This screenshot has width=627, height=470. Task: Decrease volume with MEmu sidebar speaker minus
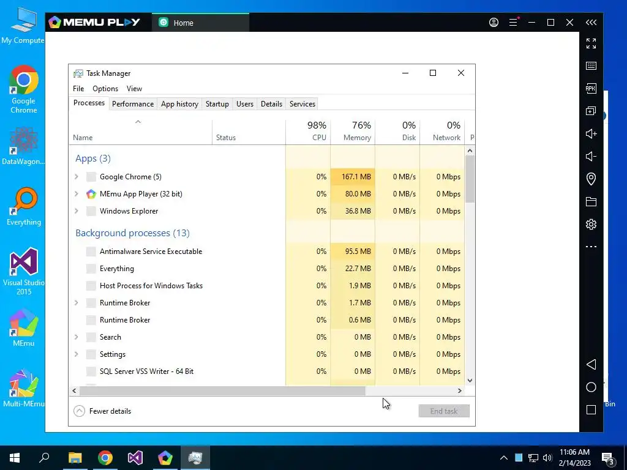click(x=591, y=156)
